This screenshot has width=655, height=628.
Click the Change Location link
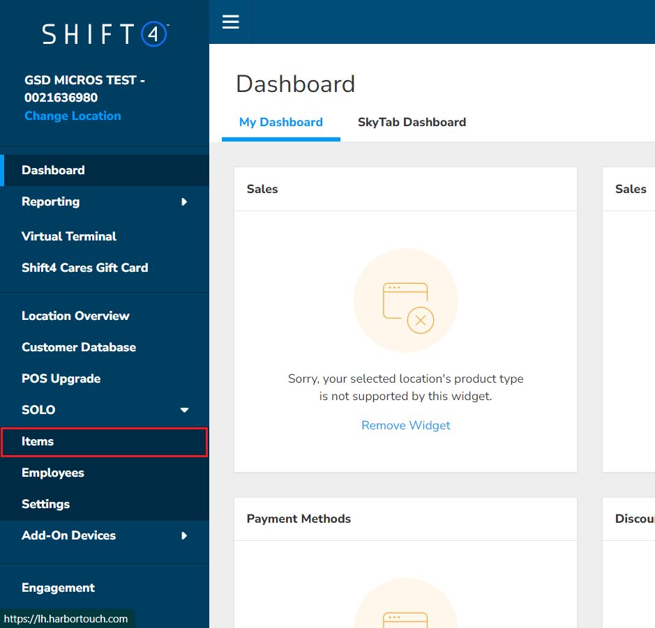click(73, 116)
